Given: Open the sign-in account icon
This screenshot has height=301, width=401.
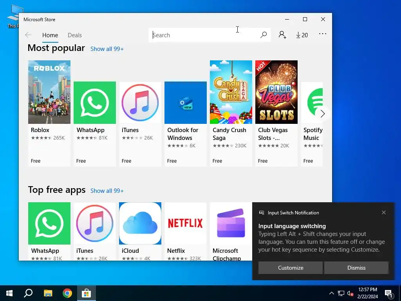Looking at the screenshot, I should (282, 35).
